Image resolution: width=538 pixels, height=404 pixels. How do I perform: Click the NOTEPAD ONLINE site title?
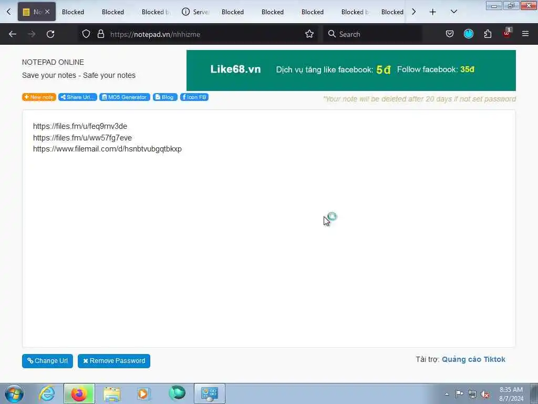(x=53, y=62)
